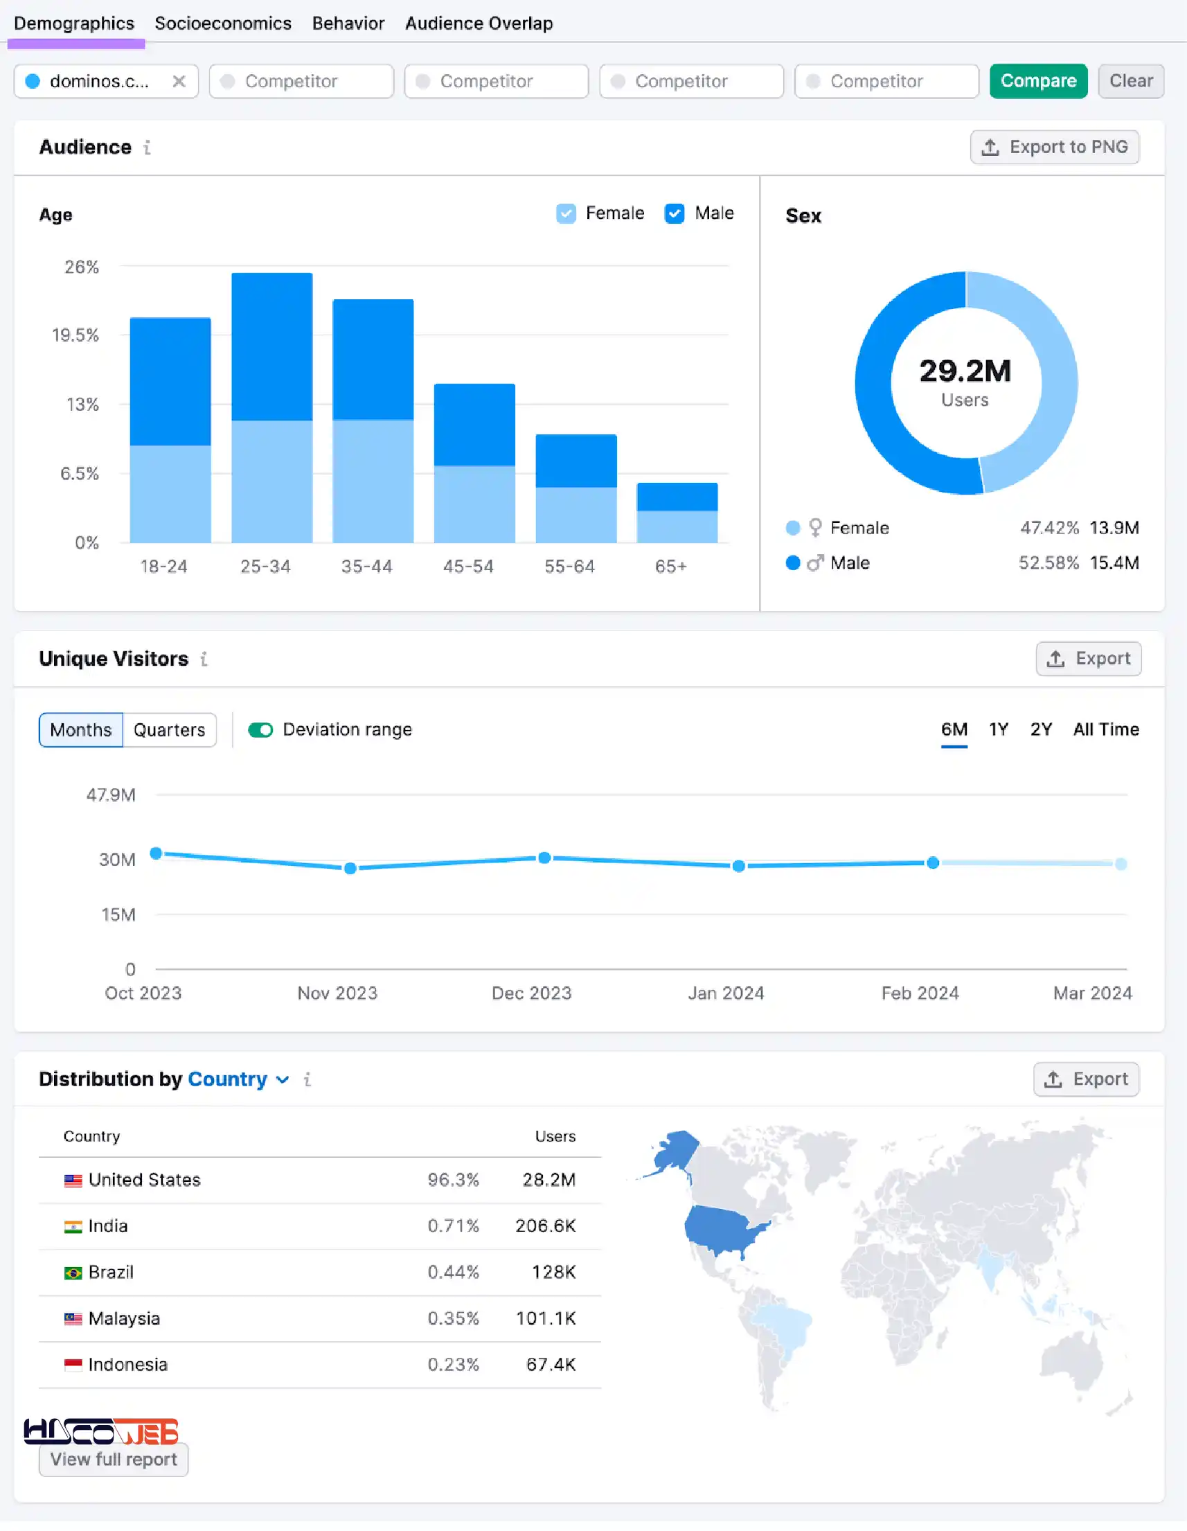1187x1531 pixels.
Task: Expand the Distribution by Country dropdown chevron
Action: click(283, 1080)
